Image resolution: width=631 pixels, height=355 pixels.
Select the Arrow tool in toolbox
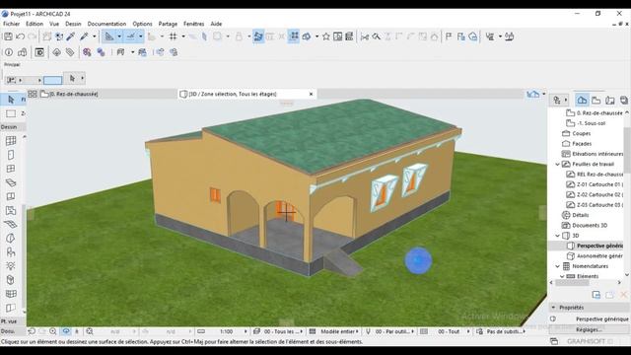[x=11, y=99]
